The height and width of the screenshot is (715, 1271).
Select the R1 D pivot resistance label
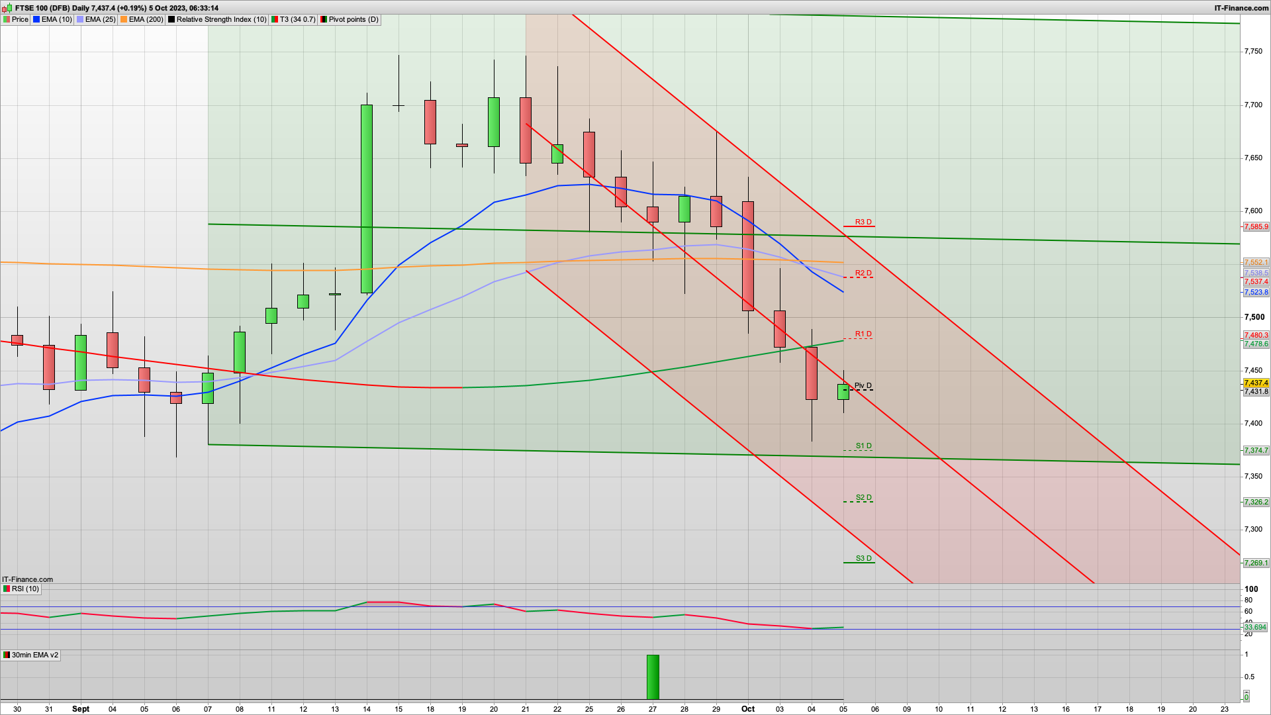(863, 334)
